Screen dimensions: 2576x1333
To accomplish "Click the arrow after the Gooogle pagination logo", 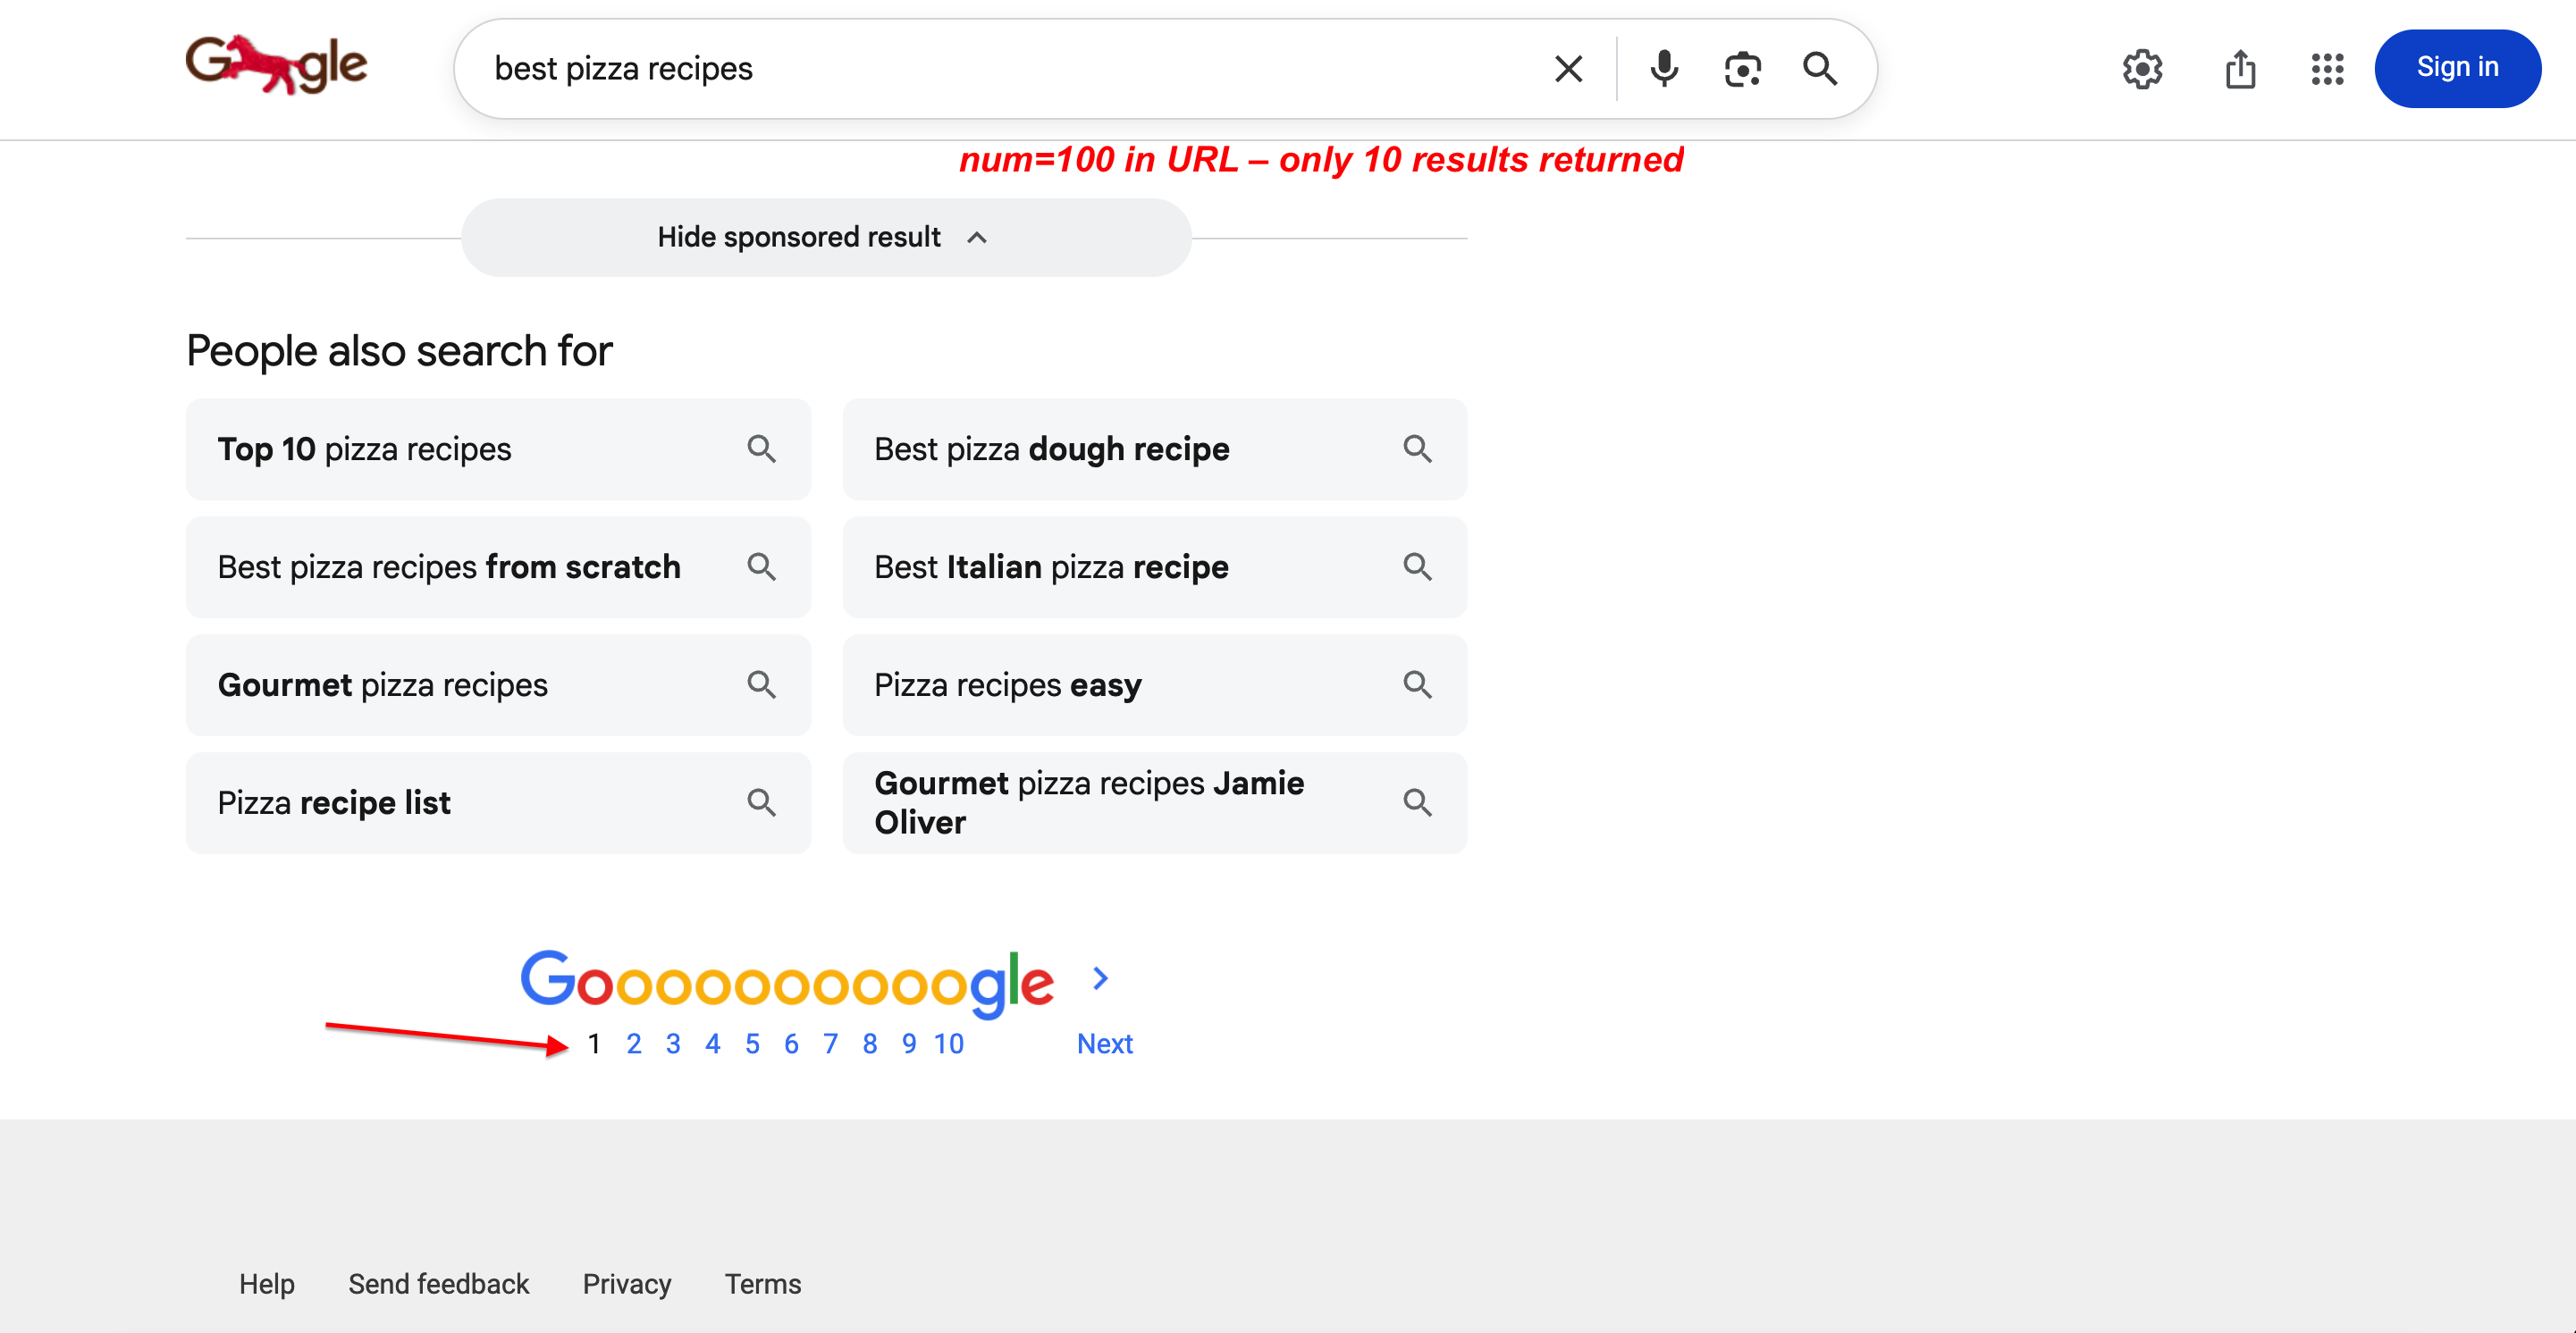I will click(x=1100, y=978).
